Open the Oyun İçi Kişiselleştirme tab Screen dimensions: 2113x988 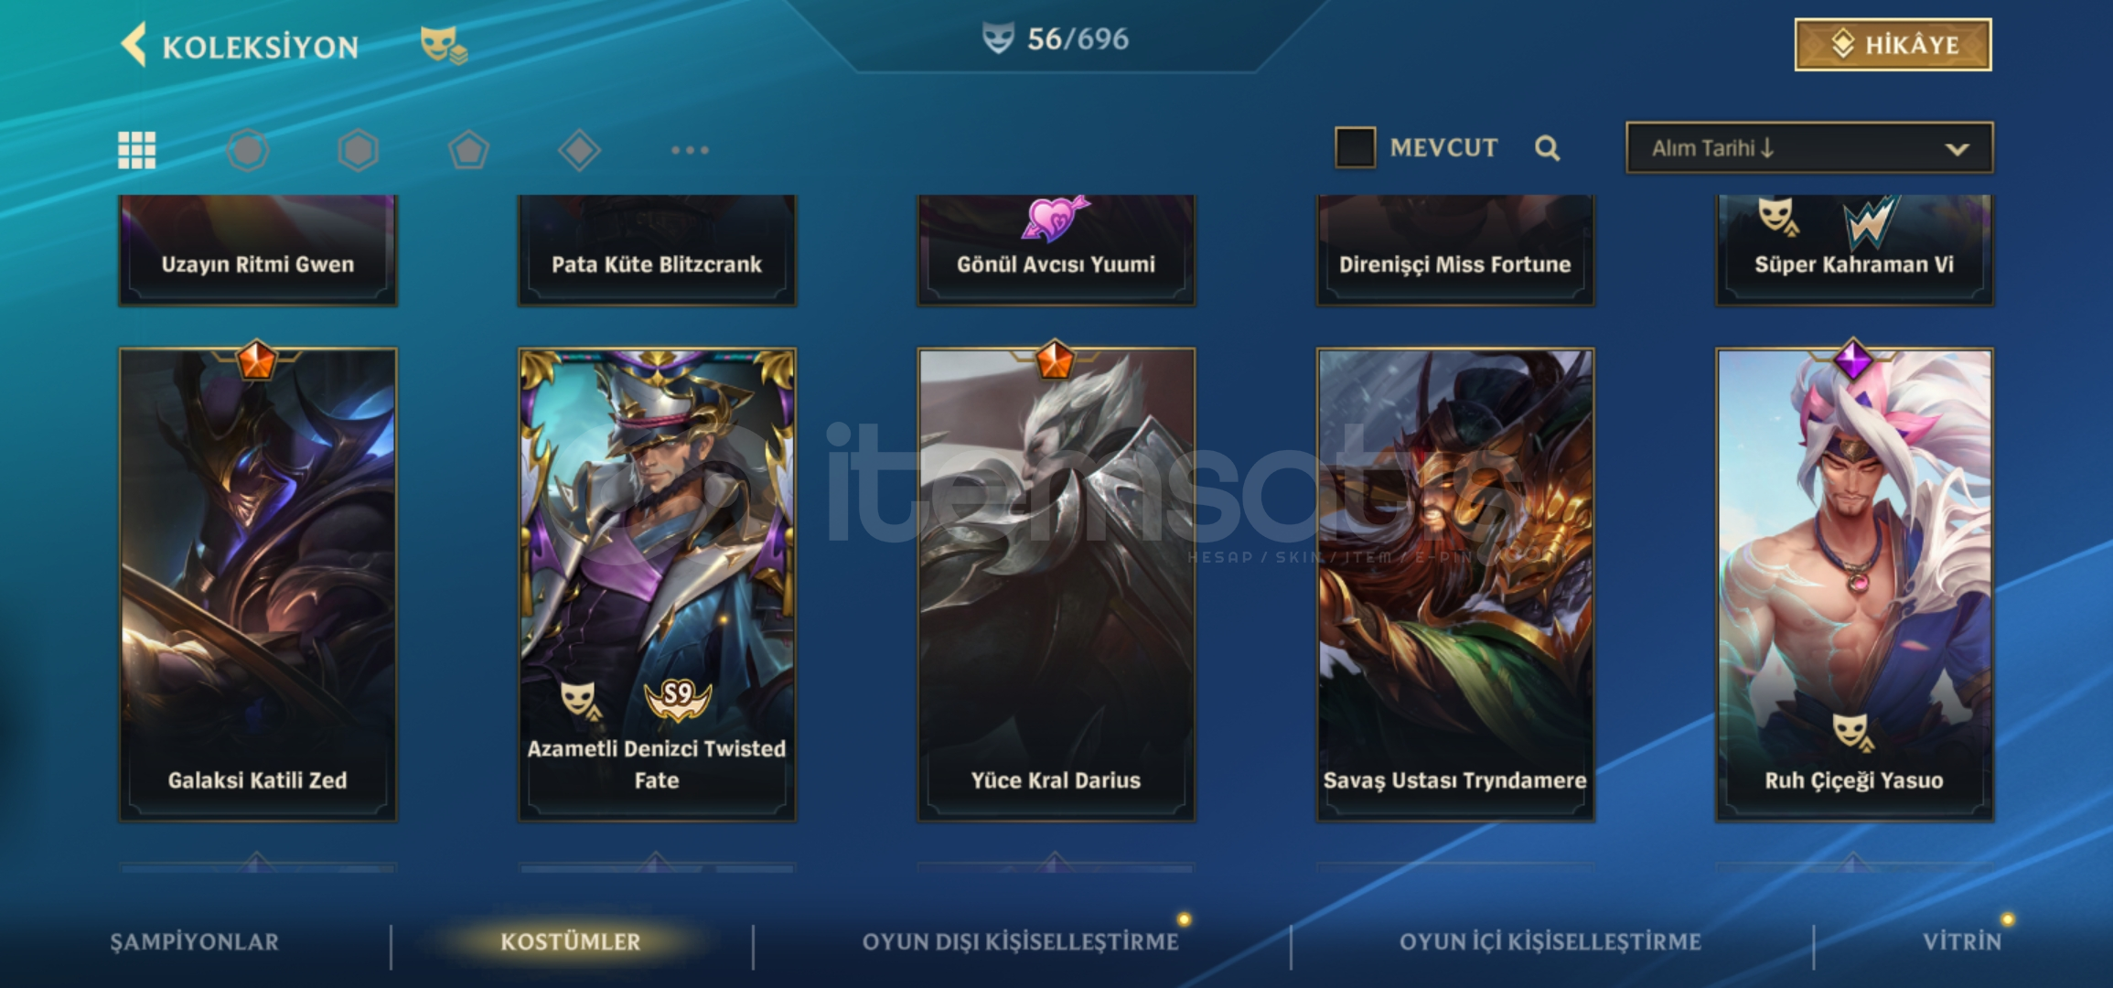pos(1550,941)
